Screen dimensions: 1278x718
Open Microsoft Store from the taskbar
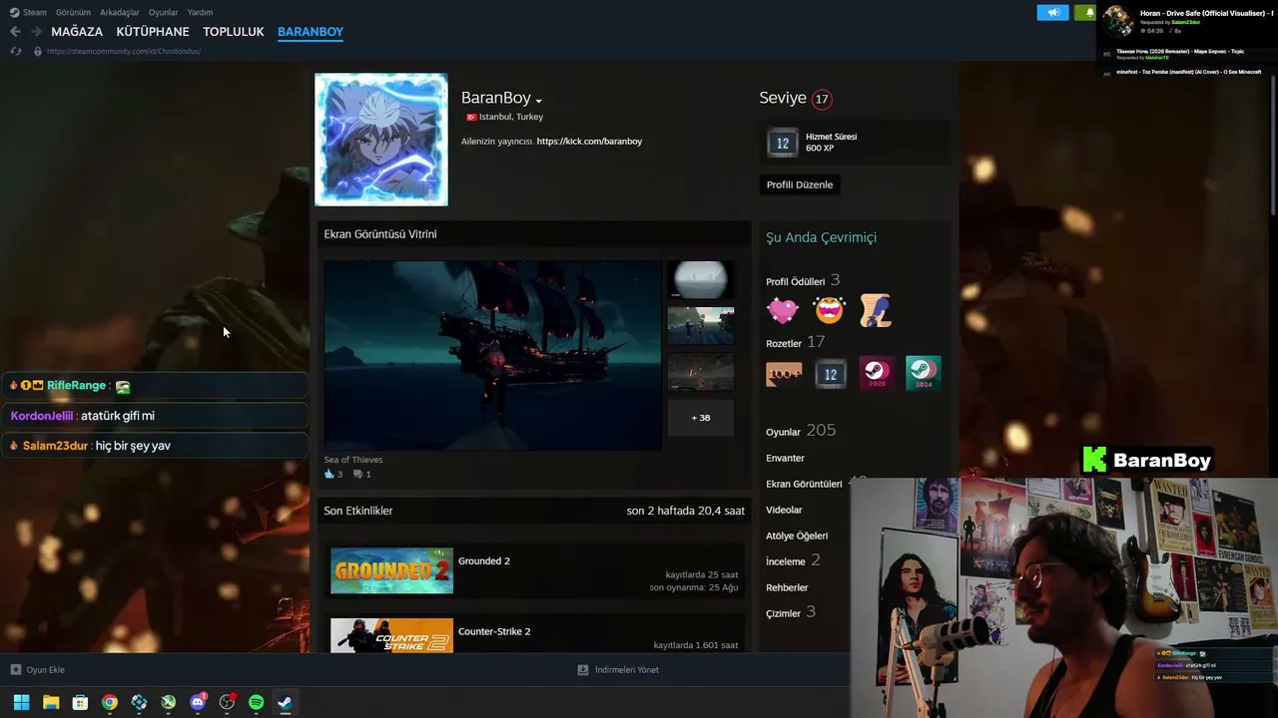(x=80, y=702)
